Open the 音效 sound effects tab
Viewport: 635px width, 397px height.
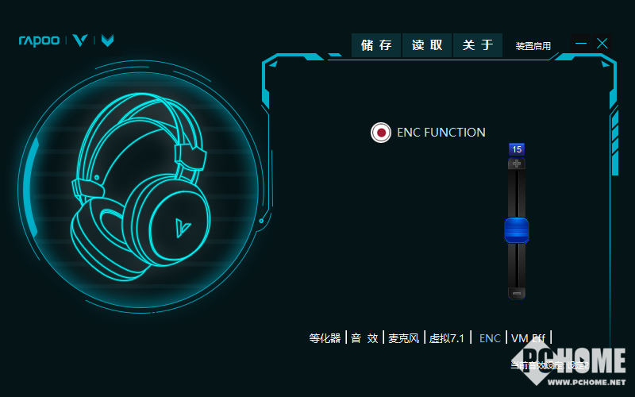(x=364, y=338)
